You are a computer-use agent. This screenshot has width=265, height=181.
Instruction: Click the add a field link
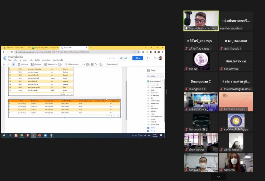coord(151,128)
